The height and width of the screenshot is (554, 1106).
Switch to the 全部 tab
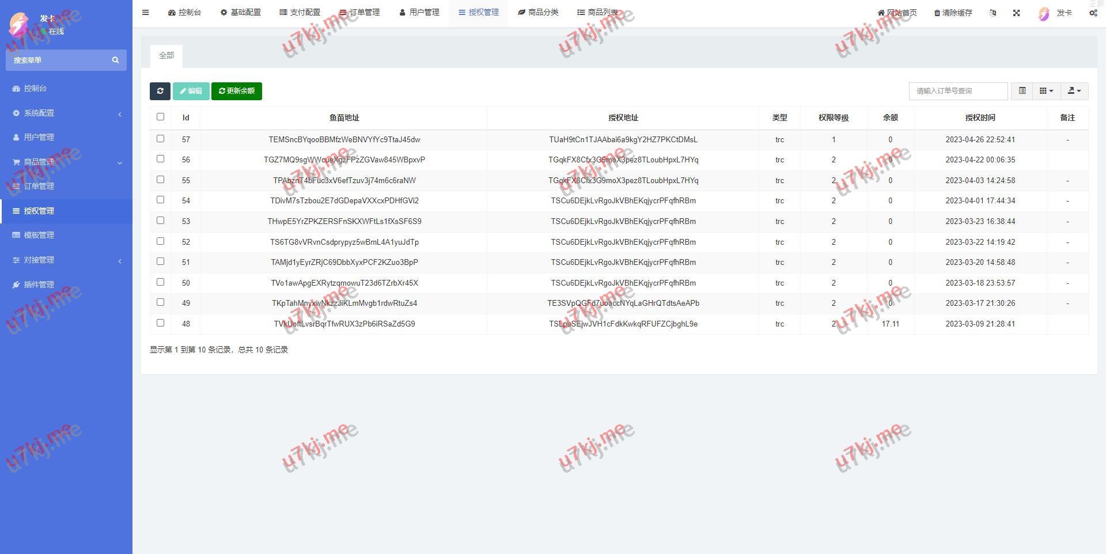(166, 56)
